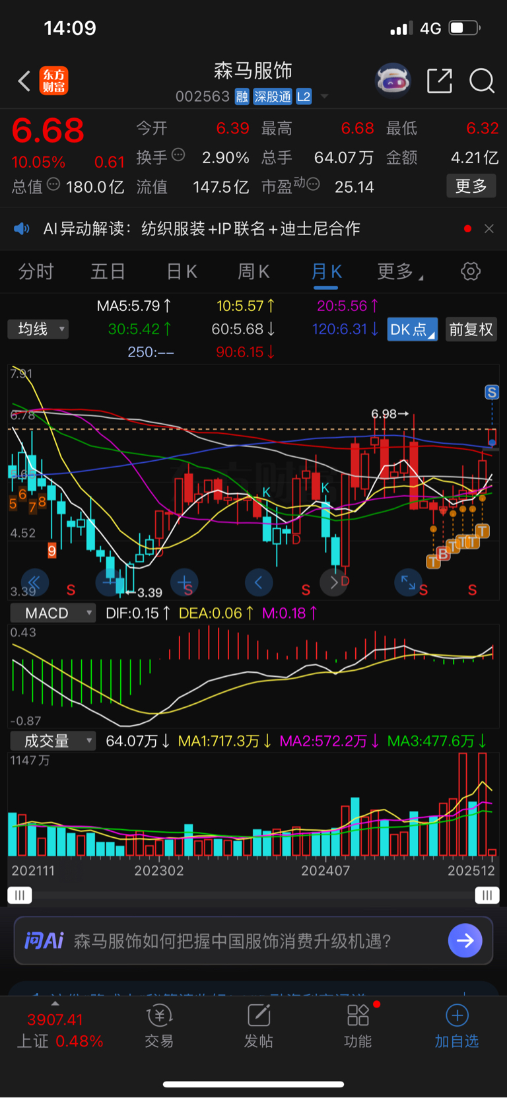Switch to the 五日 tab
This screenshot has width=507, height=1098.
(x=108, y=271)
